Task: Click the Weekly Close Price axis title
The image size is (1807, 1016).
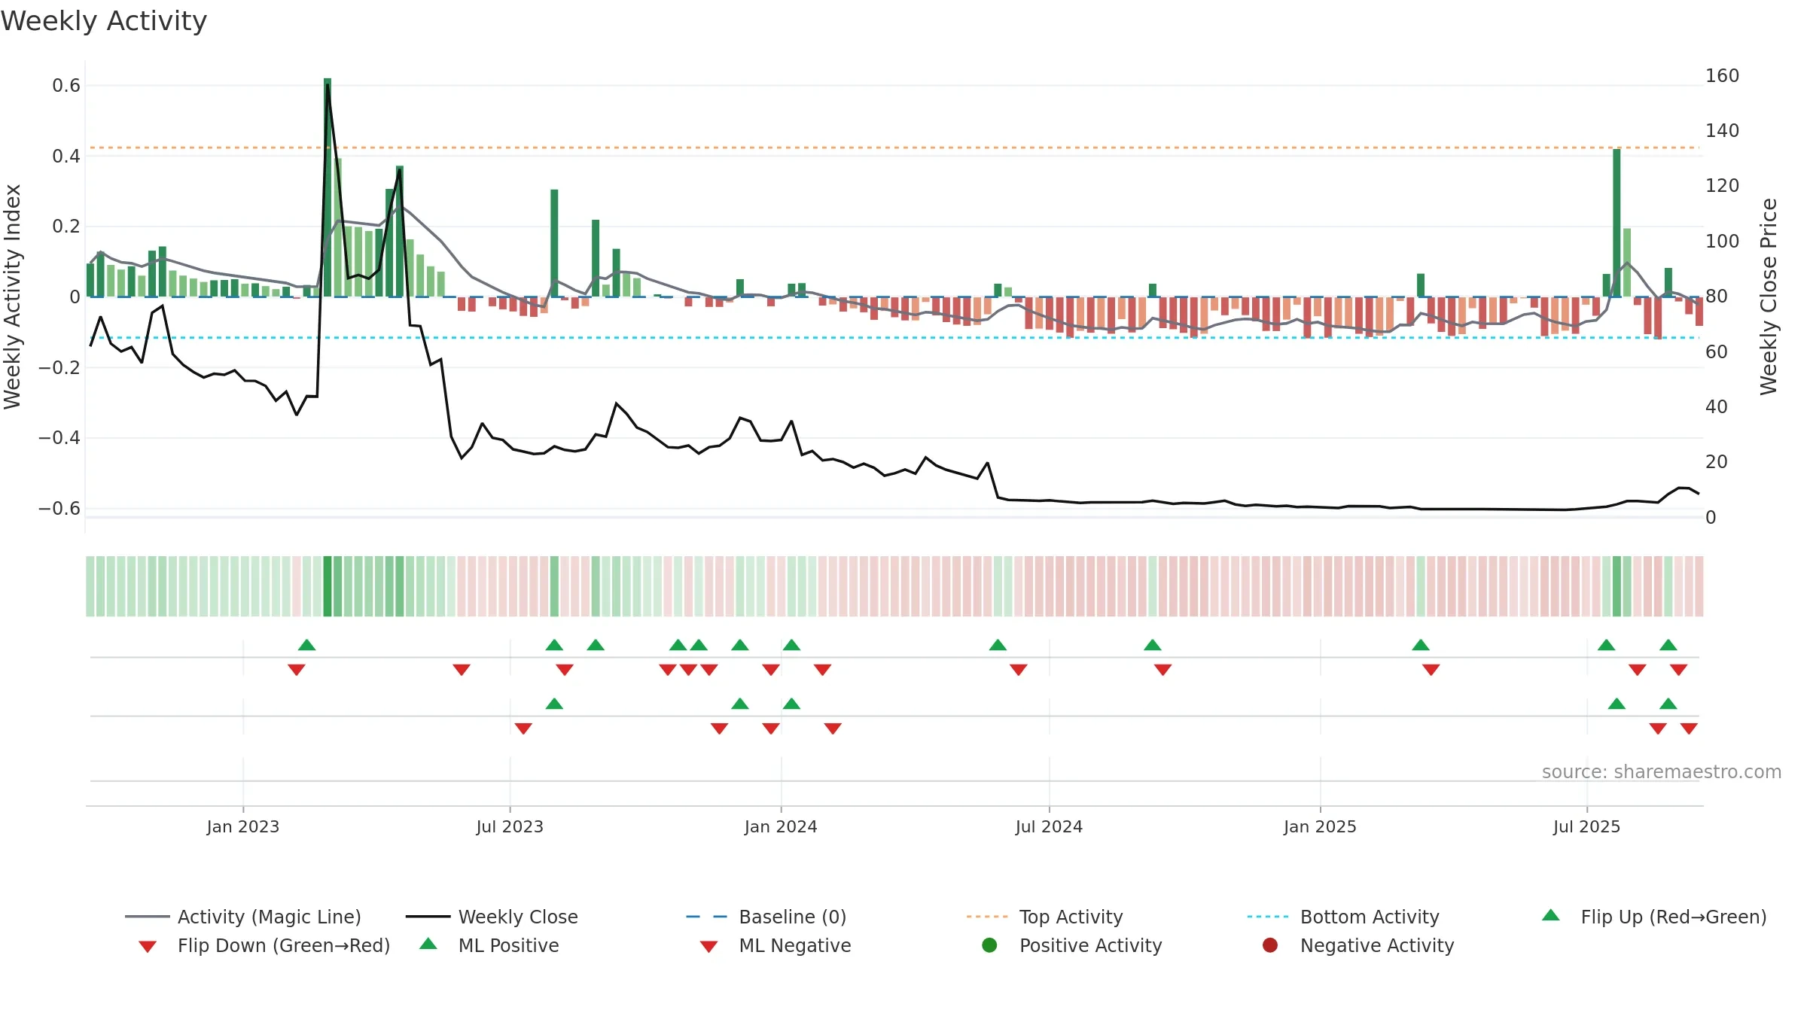Action: pyautogui.click(x=1769, y=297)
